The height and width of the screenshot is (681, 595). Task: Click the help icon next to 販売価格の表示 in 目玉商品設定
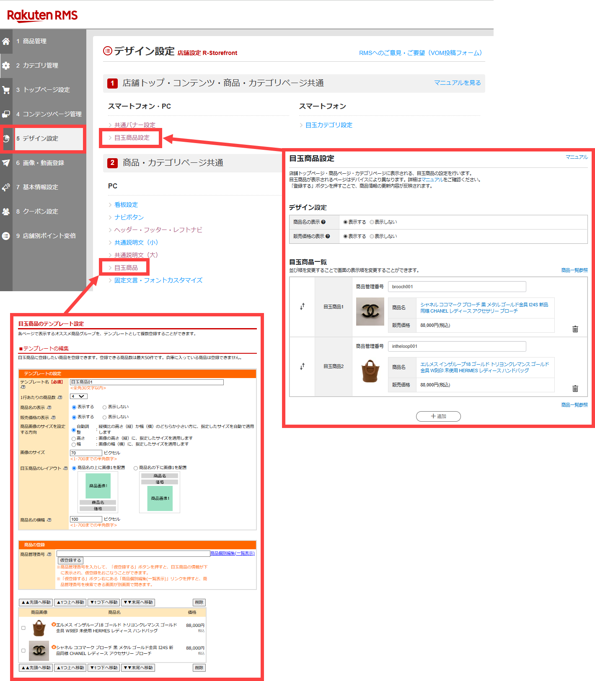pos(328,236)
